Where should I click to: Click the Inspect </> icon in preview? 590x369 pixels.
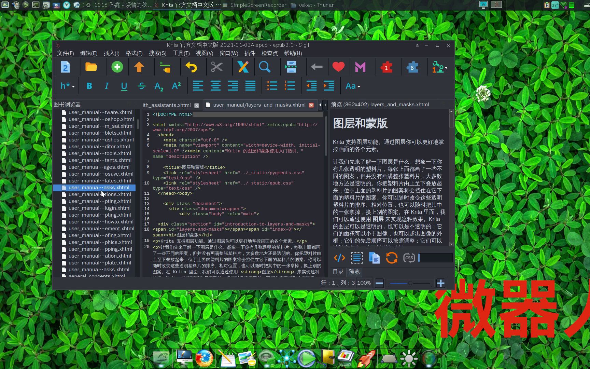[x=339, y=258]
